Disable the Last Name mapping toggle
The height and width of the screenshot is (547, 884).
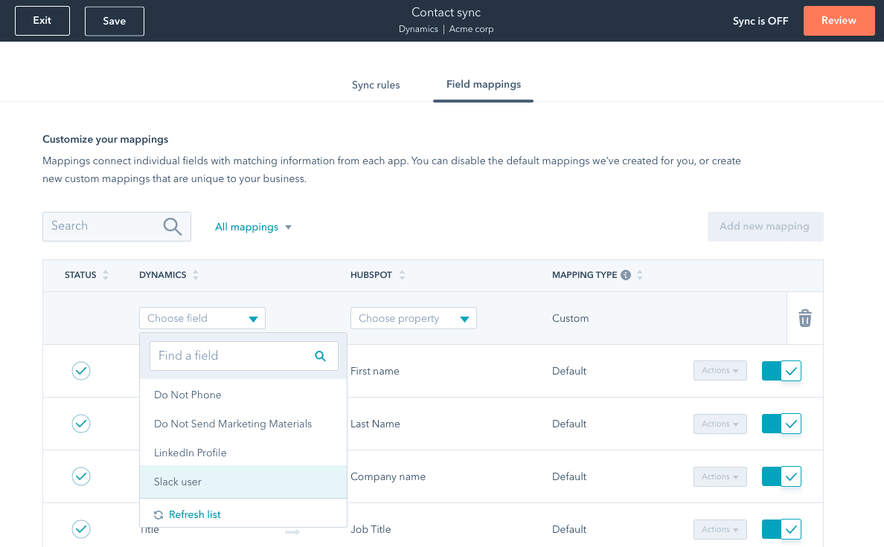tap(781, 424)
